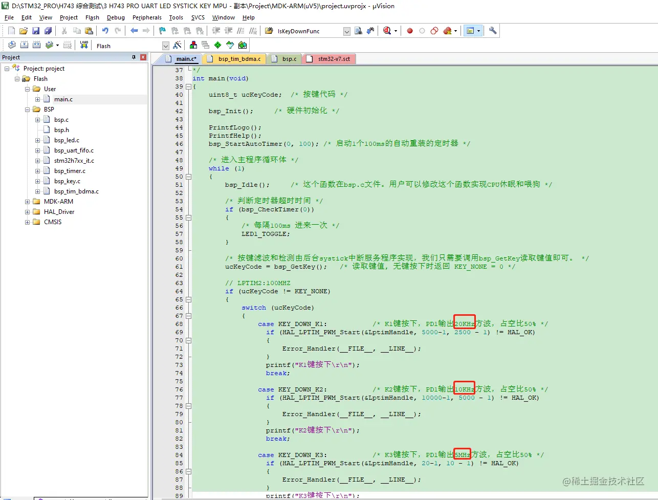Toggle the fold marker at code line 55
658x500 pixels.
pyautogui.click(x=188, y=218)
